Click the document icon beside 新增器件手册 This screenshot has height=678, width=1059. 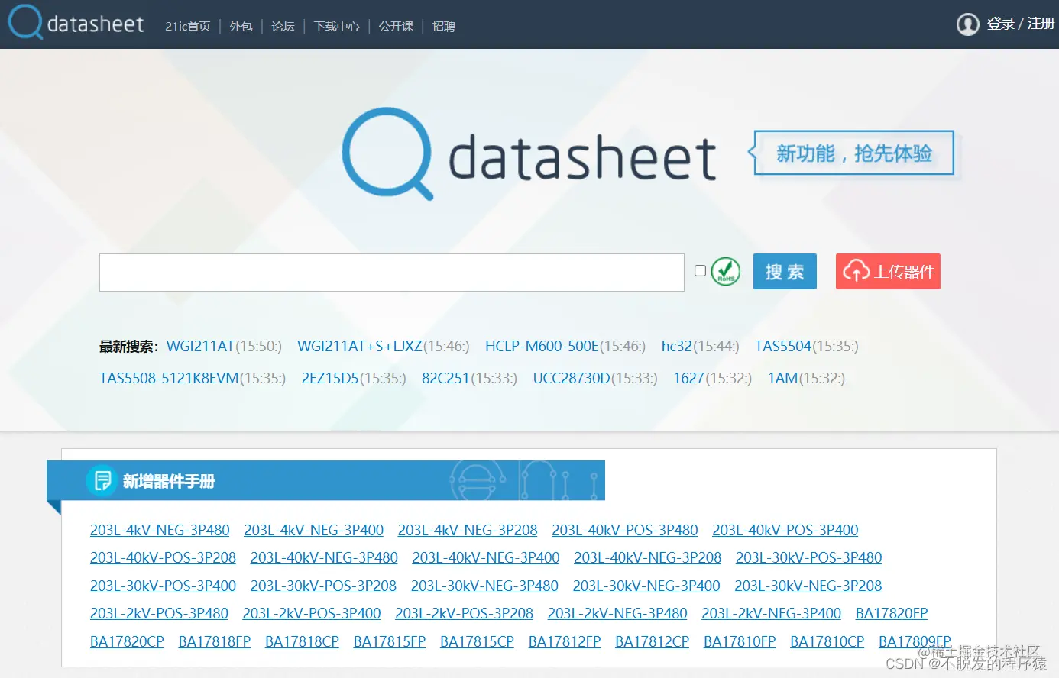(102, 481)
